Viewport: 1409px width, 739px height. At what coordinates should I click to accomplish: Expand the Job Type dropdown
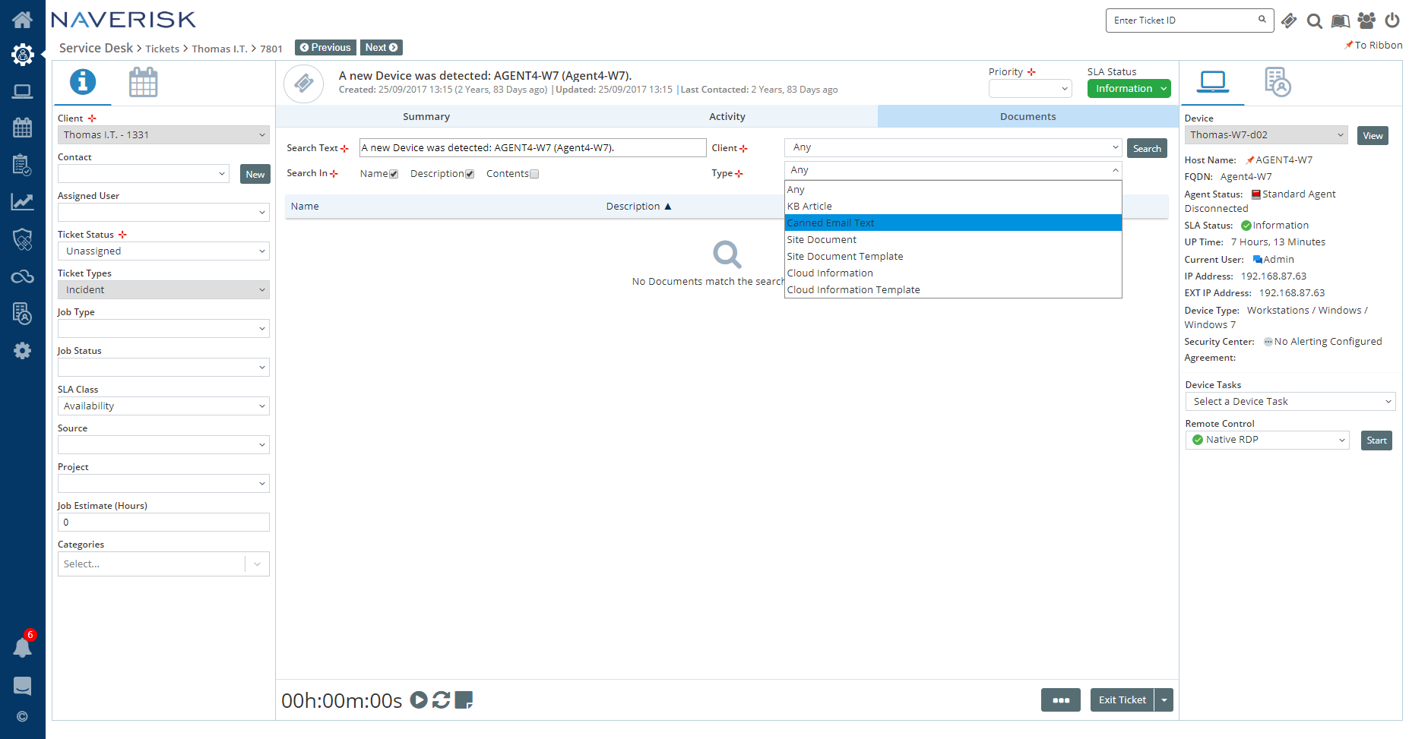[x=163, y=329]
